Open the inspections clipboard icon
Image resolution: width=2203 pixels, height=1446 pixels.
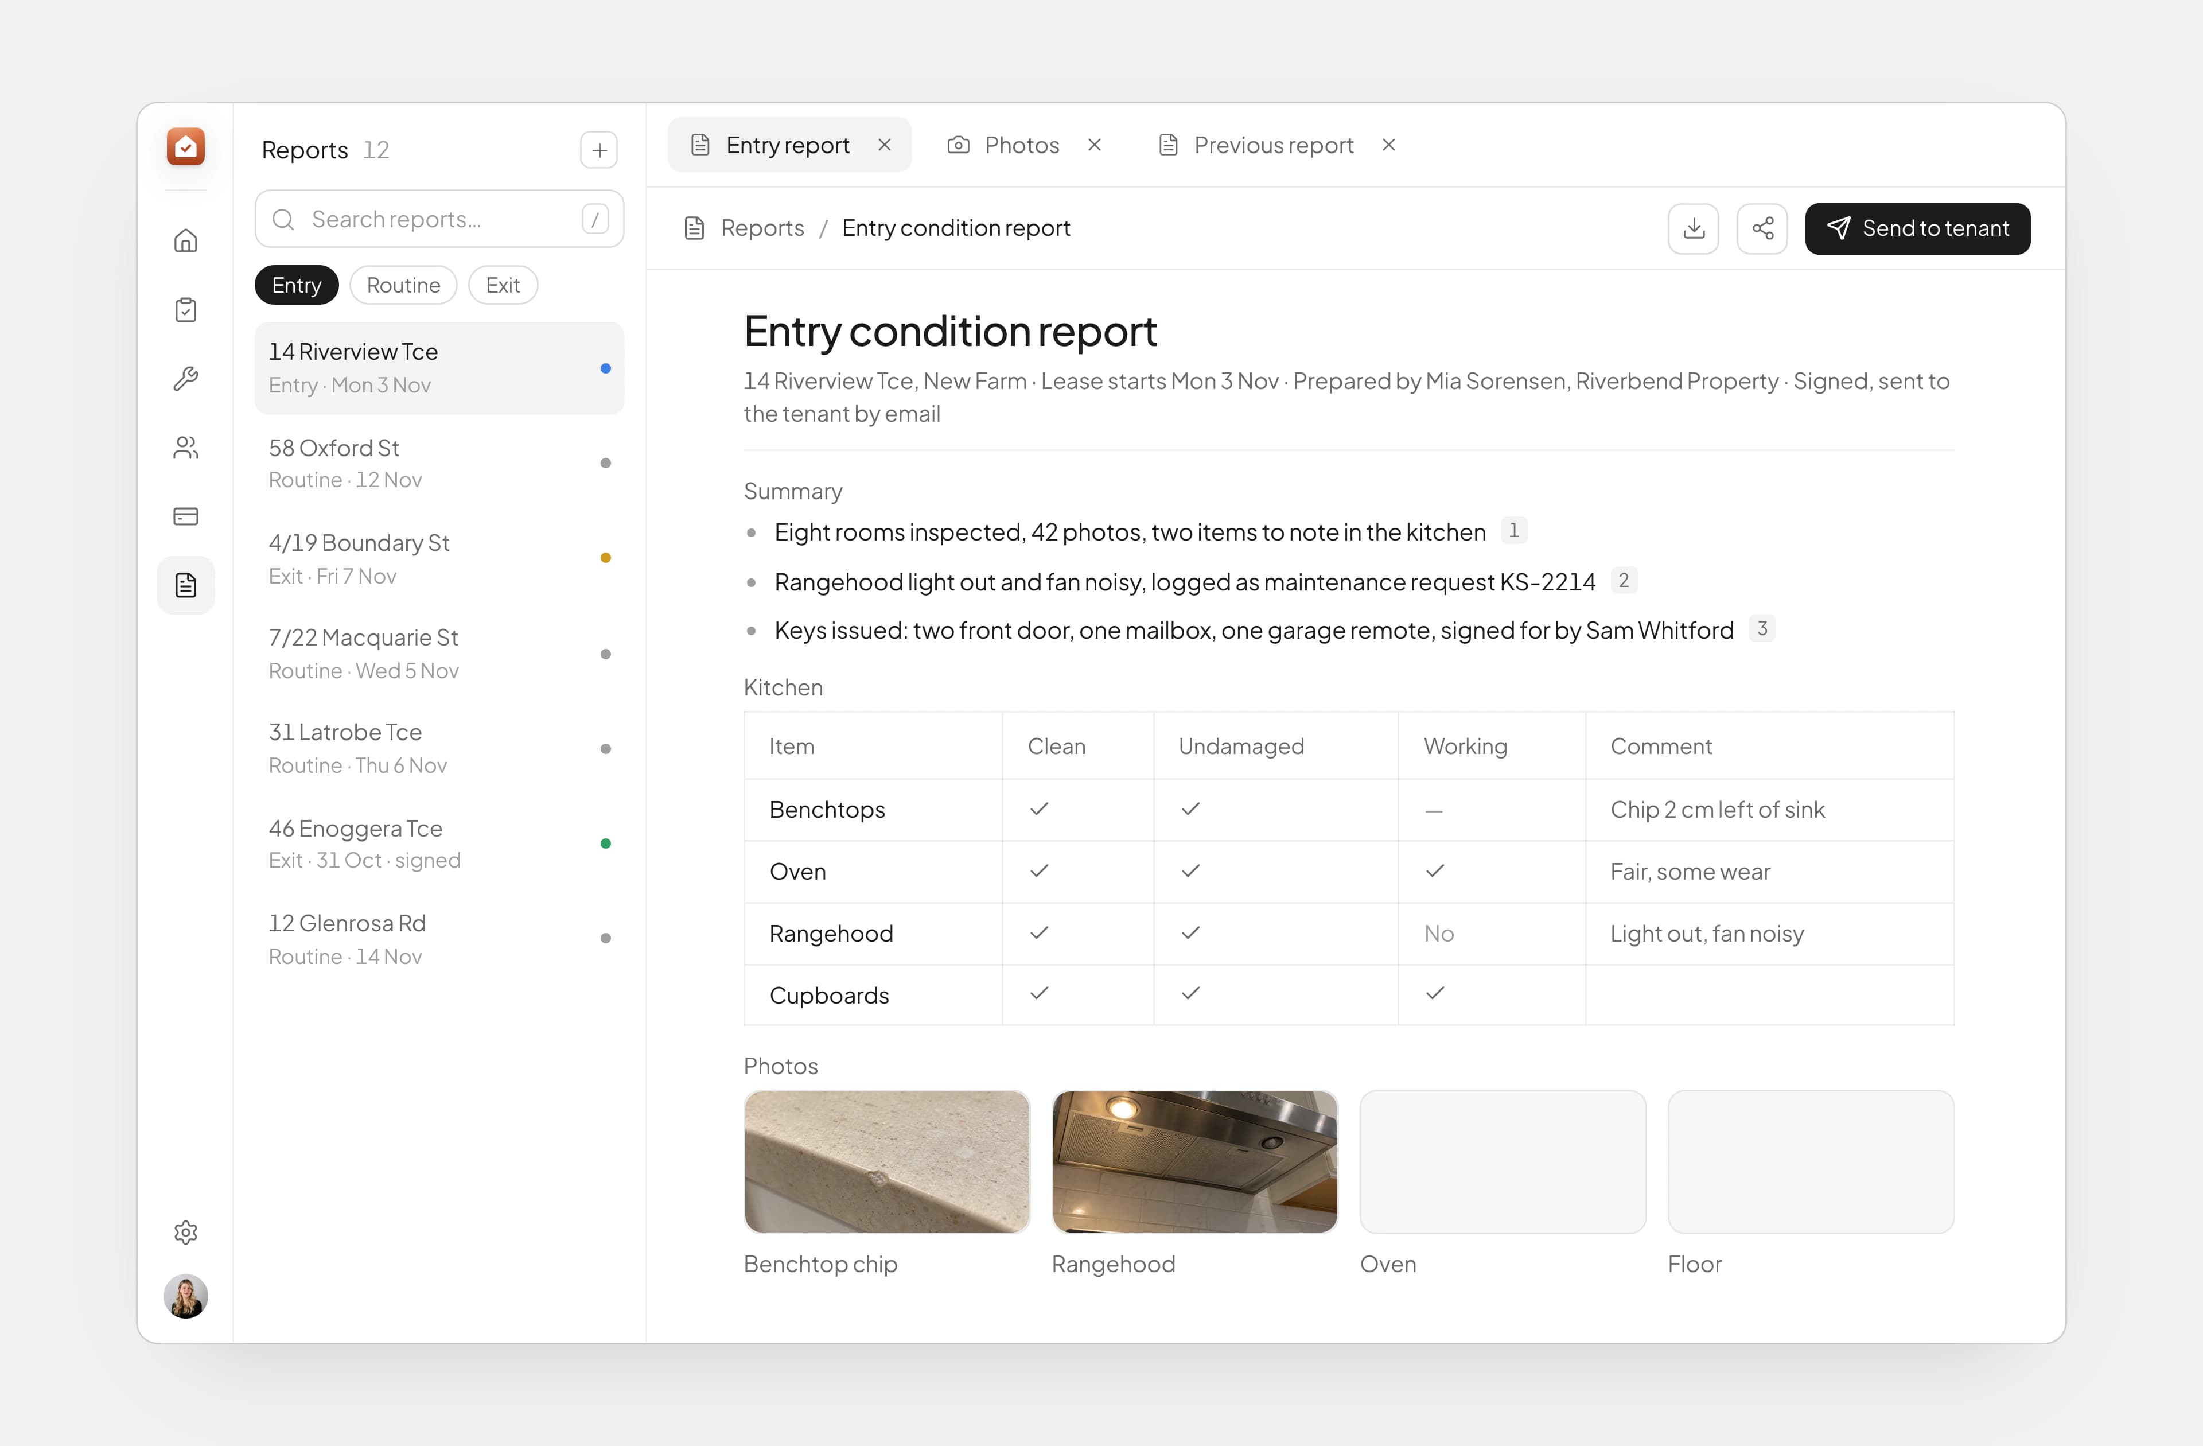click(x=185, y=309)
